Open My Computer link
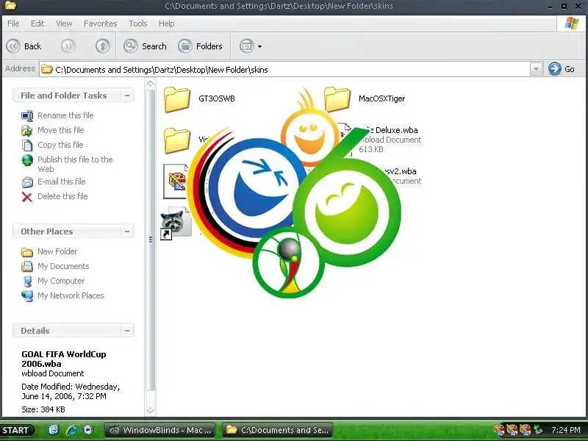This screenshot has width=588, height=441. 61,281
